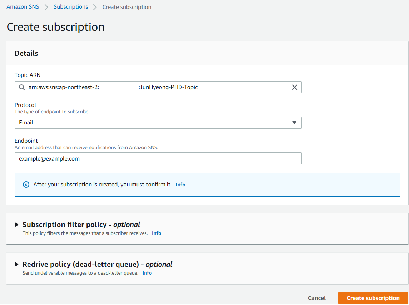Open Info link for dead-letter queue
The image size is (409, 305).
click(x=147, y=273)
